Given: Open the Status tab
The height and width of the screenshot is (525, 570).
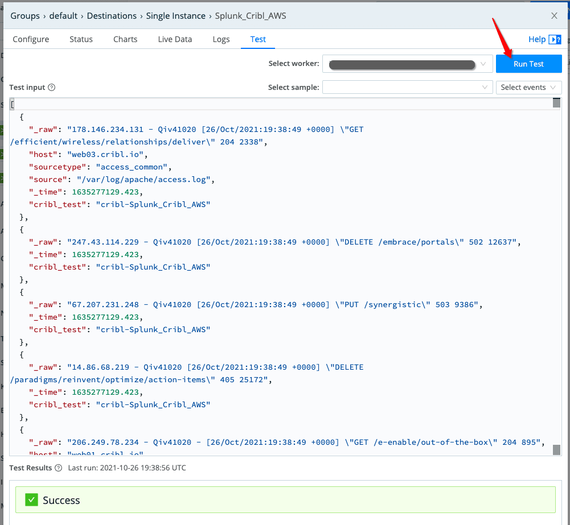Looking at the screenshot, I should pyautogui.click(x=81, y=39).
